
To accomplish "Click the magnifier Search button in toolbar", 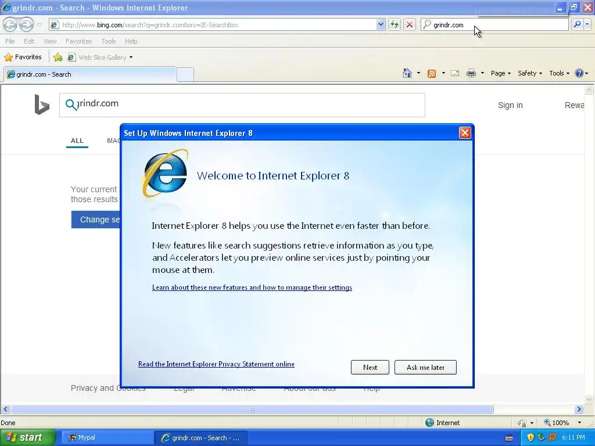I will pyautogui.click(x=577, y=24).
